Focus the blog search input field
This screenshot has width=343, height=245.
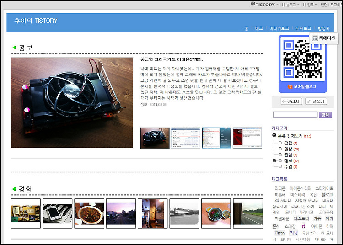295,115
